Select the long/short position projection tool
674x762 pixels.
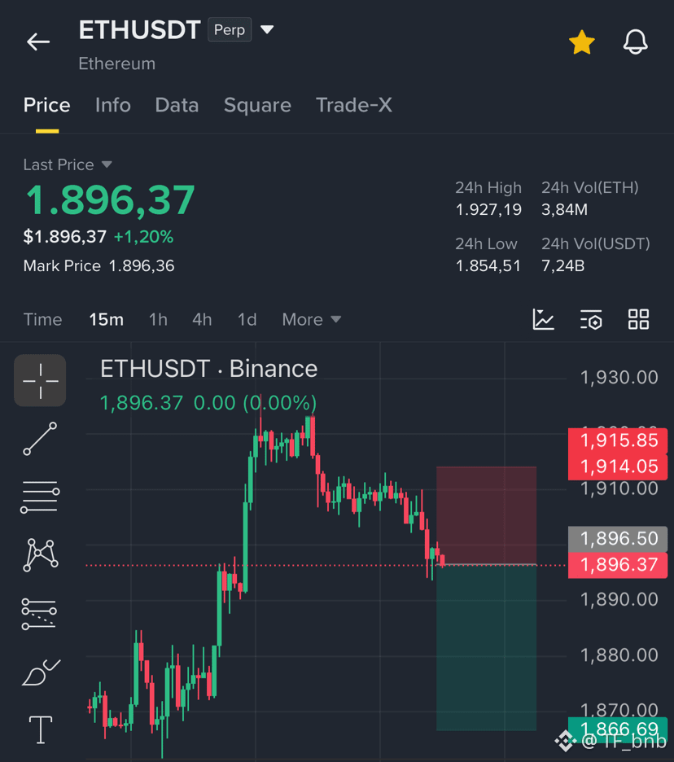coord(39,613)
